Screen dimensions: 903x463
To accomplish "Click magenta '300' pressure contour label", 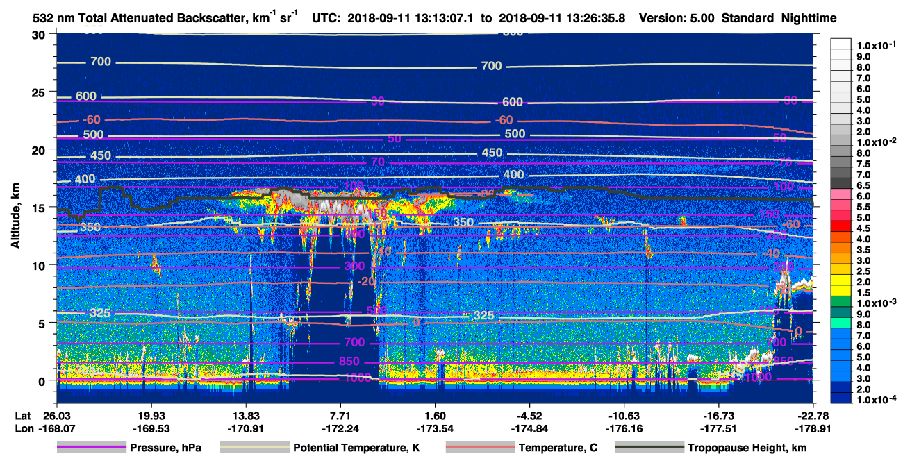I will coord(354,267).
